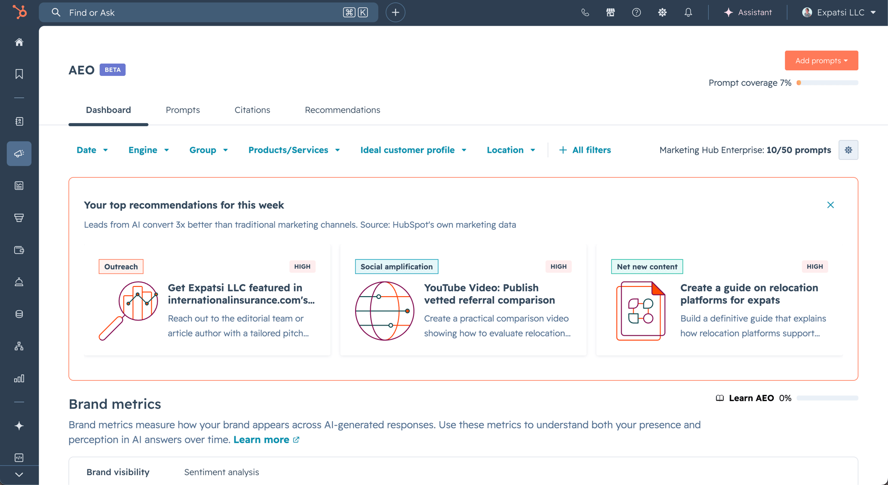This screenshot has width=888, height=485.
Task: Open the Notifications bell
Action: [688, 12]
